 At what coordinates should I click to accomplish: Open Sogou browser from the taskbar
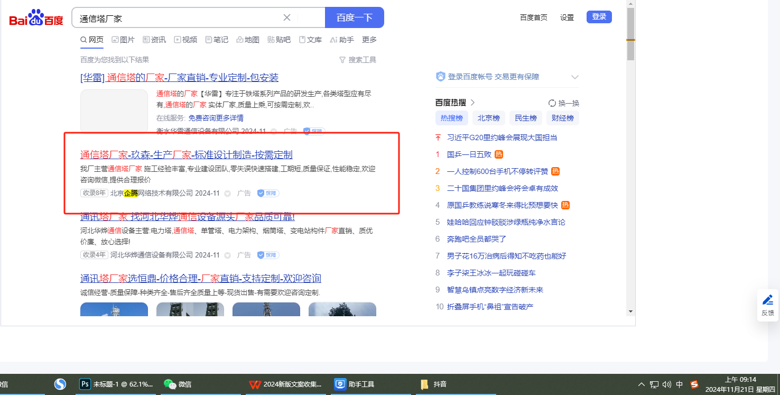pos(60,384)
